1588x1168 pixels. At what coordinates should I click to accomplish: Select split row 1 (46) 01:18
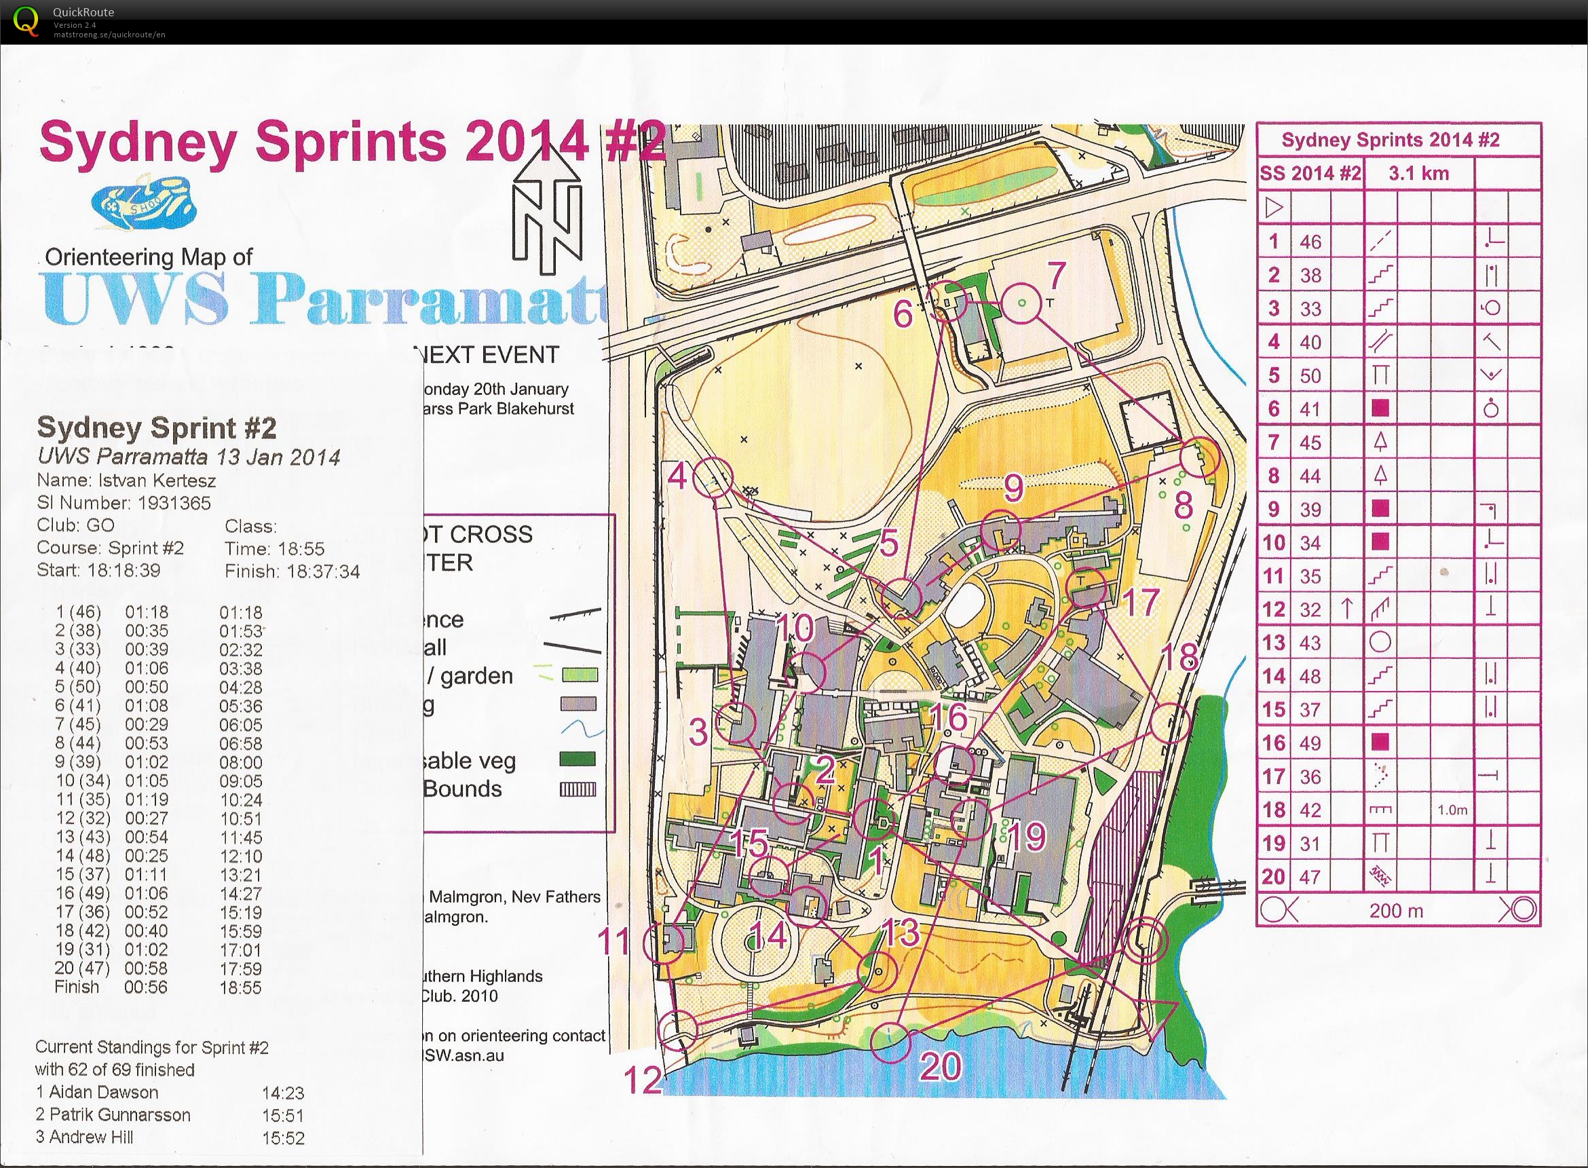tap(159, 611)
